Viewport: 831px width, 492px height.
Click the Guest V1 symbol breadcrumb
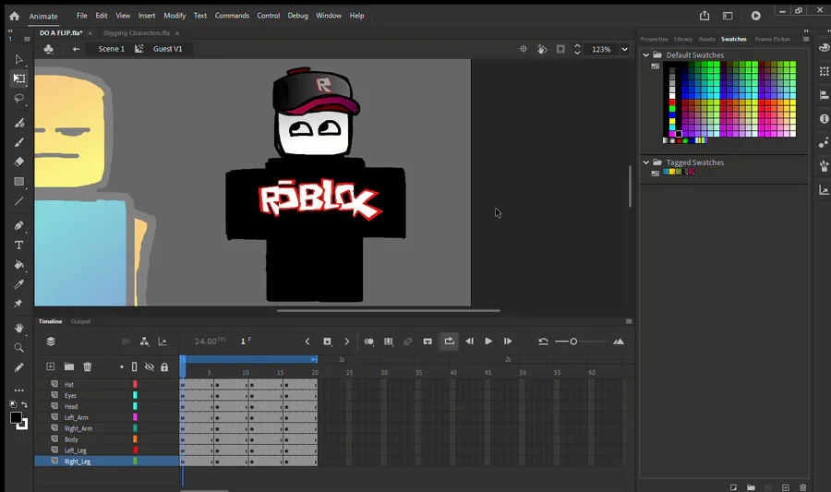pyautogui.click(x=167, y=49)
